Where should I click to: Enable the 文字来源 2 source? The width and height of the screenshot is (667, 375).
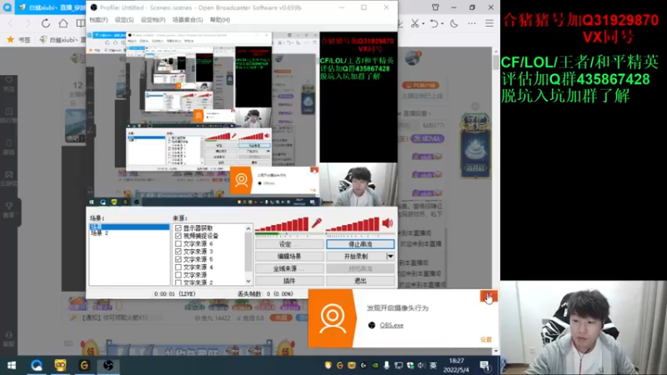(178, 282)
